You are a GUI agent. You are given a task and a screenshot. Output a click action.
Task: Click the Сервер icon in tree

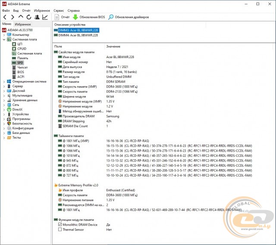click(9, 86)
